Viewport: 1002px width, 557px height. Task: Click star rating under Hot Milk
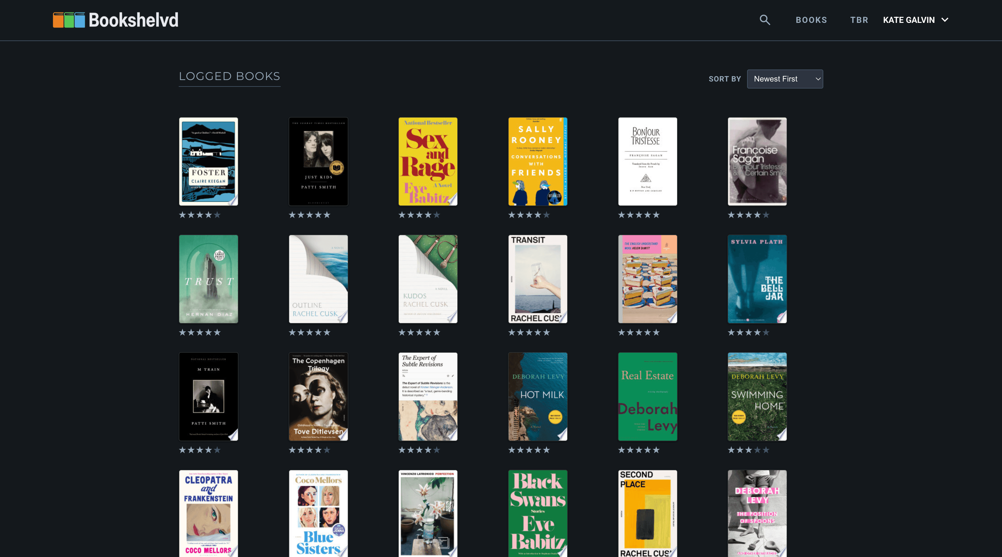point(529,450)
